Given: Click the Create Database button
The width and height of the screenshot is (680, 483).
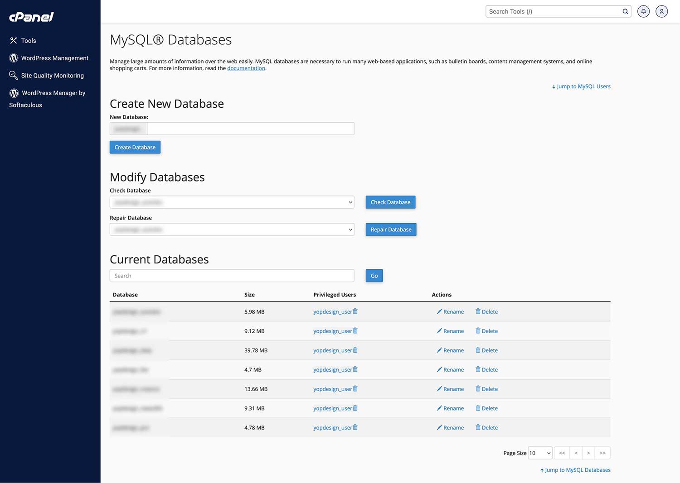Looking at the screenshot, I should [x=135, y=147].
